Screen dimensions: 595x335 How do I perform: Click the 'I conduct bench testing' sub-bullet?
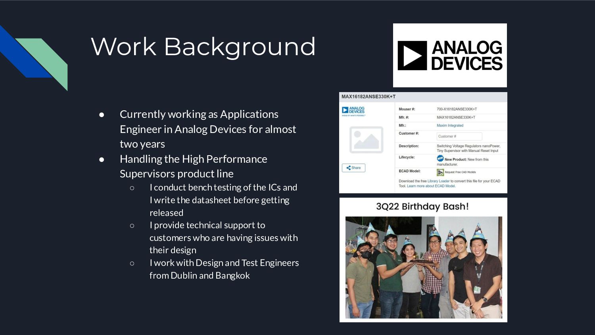223,200
